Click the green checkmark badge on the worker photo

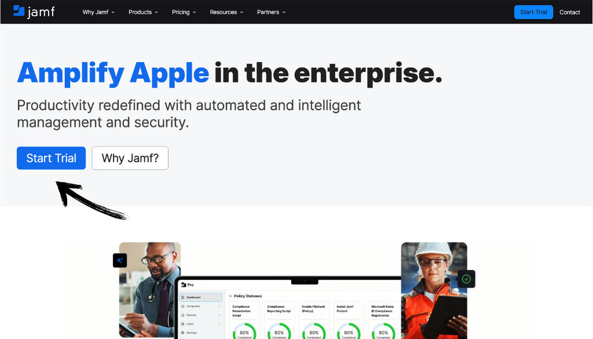(x=466, y=279)
